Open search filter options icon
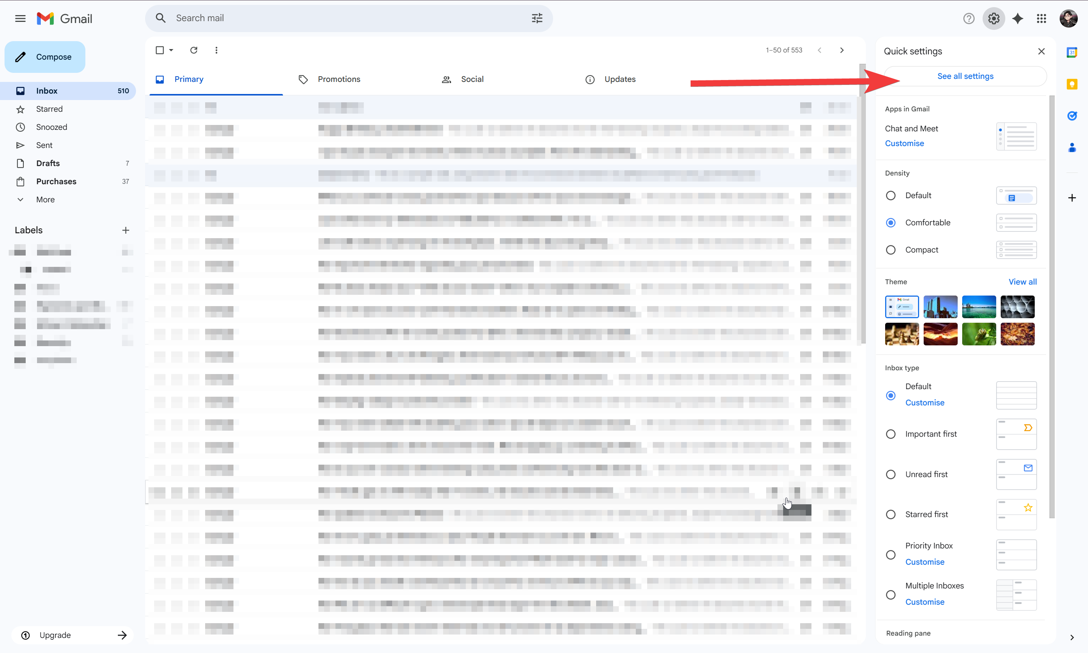The image size is (1088, 653). (537, 18)
